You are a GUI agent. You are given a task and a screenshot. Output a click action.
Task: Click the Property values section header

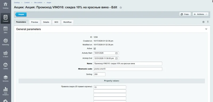click(112, 81)
